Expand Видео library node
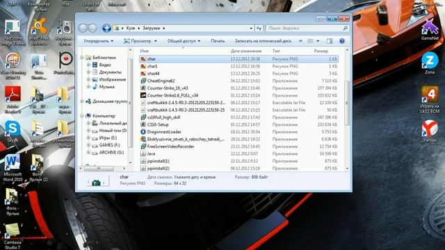The height and width of the screenshot is (250, 445). pos(88,65)
